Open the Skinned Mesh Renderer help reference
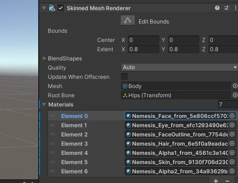Screen dimensions: 238x183 (x=217, y=8)
